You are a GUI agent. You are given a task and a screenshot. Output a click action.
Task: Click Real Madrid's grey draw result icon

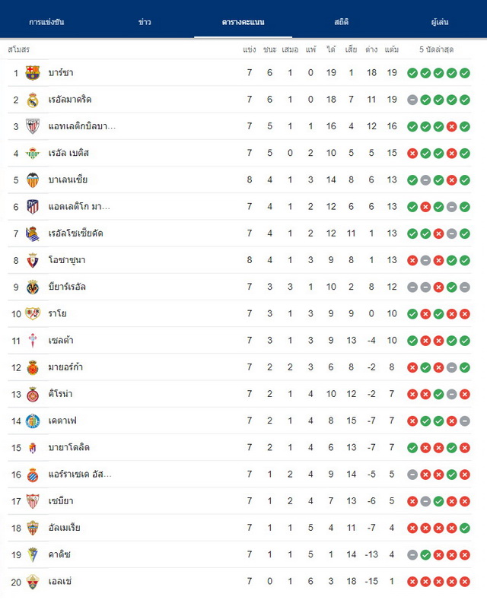(x=412, y=100)
